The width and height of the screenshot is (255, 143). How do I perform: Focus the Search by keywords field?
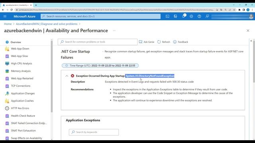[94, 132]
